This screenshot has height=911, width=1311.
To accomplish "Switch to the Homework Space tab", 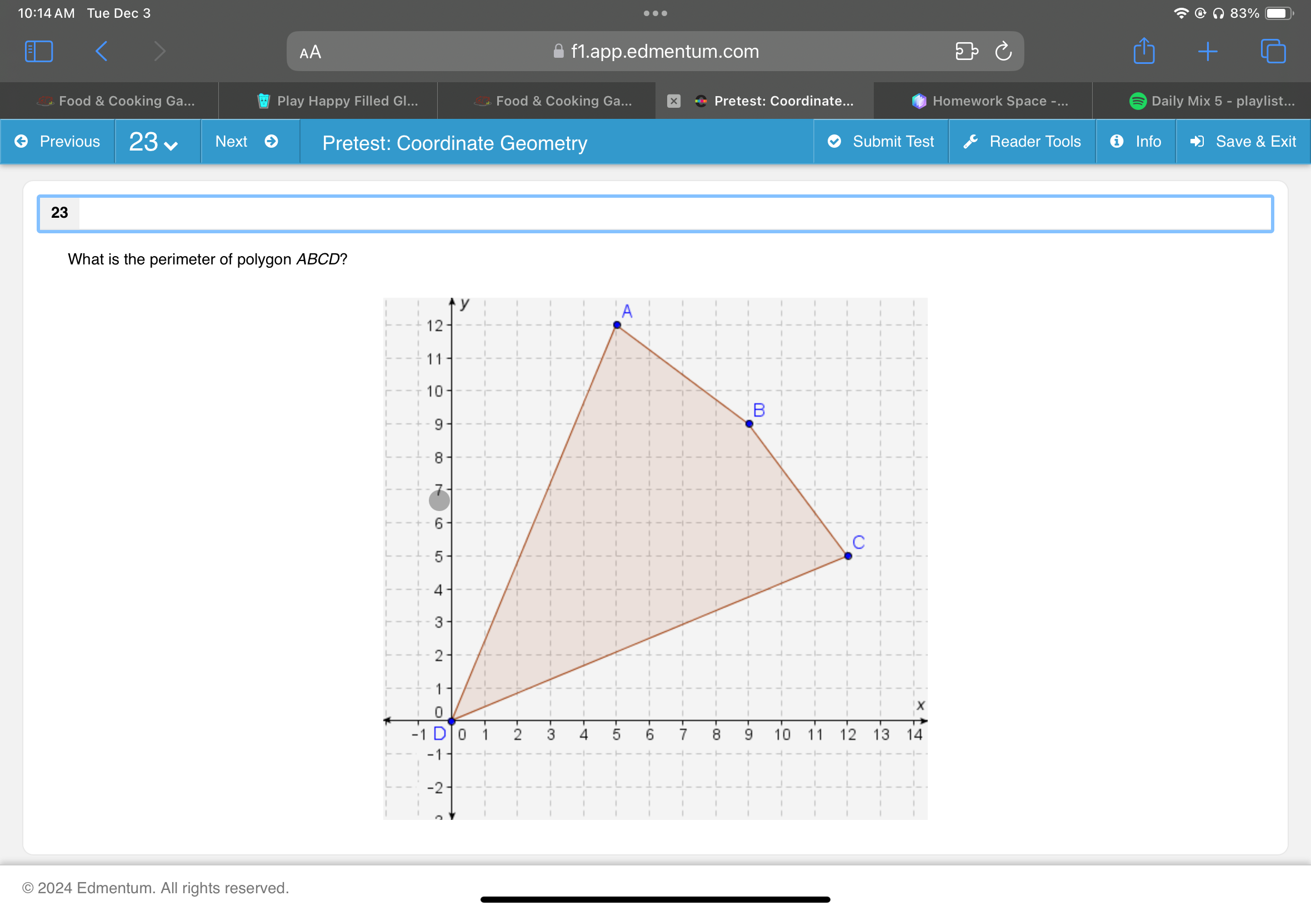I will [x=983, y=101].
